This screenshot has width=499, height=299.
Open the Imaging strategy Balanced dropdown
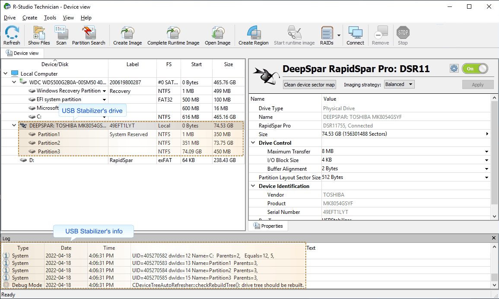(399, 84)
